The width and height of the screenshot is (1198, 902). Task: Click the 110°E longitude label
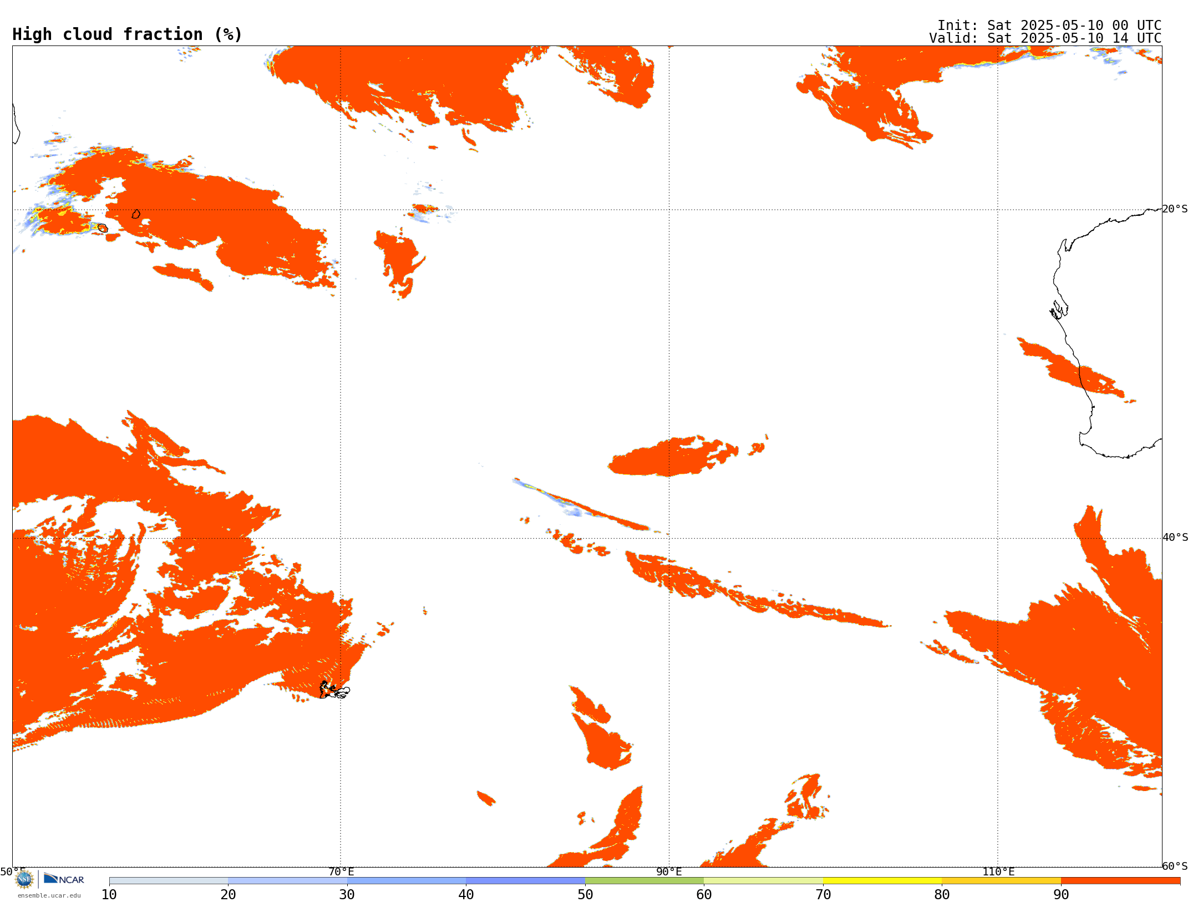tap(998, 872)
